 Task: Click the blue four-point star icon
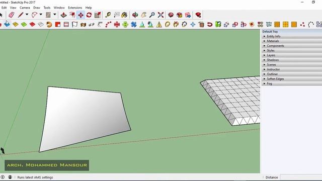(193, 25)
